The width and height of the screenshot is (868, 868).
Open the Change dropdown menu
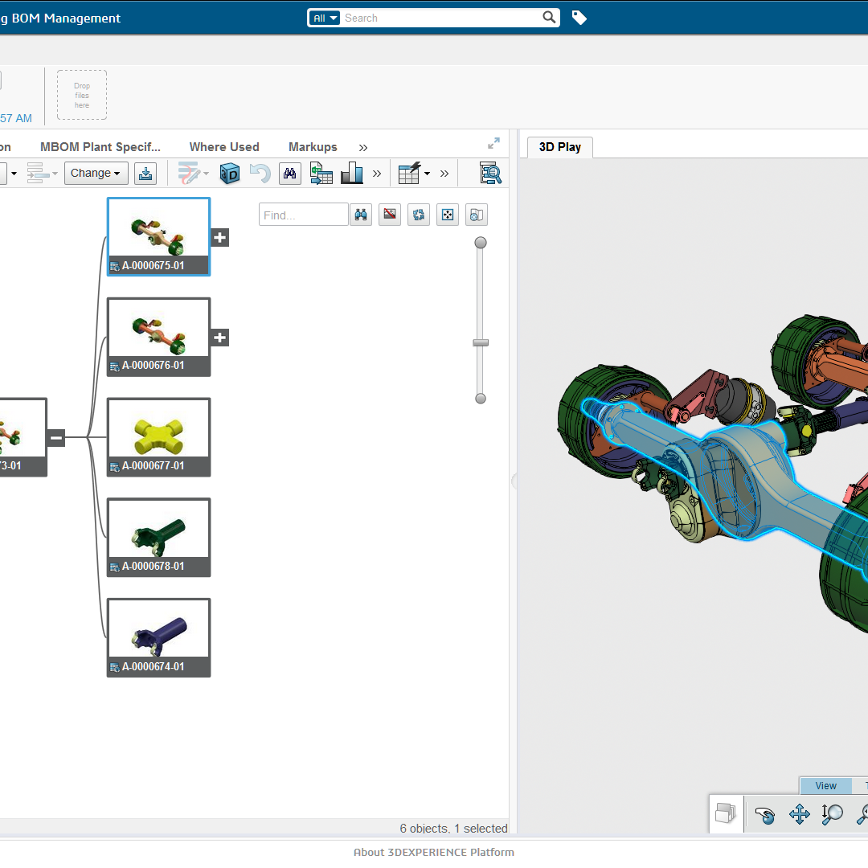96,173
